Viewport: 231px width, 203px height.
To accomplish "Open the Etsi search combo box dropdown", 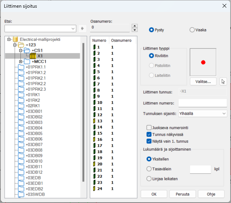I will [73, 28].
